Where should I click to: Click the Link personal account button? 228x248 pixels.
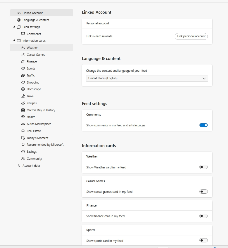(191, 36)
